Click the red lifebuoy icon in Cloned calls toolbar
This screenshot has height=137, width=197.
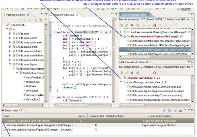155,73
